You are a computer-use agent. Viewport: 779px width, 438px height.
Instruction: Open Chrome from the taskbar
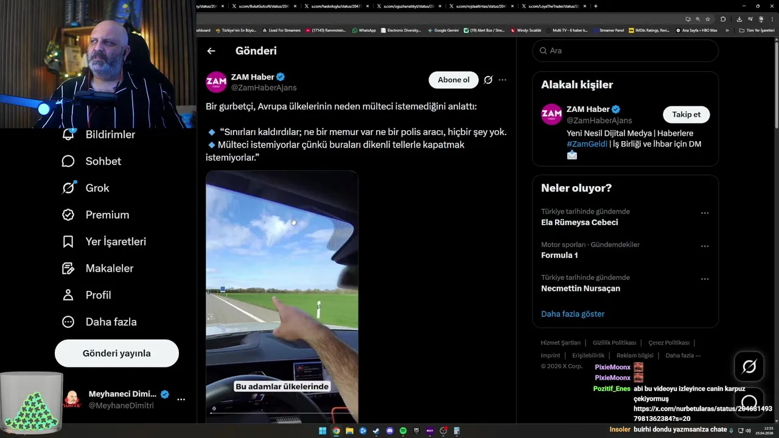click(x=336, y=431)
